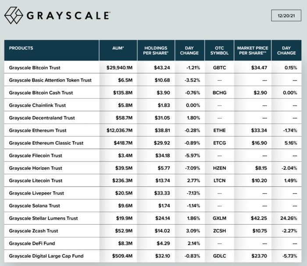Select the Grayscale Ethereum Trust product name
The image size is (307, 266).
pos(38,130)
